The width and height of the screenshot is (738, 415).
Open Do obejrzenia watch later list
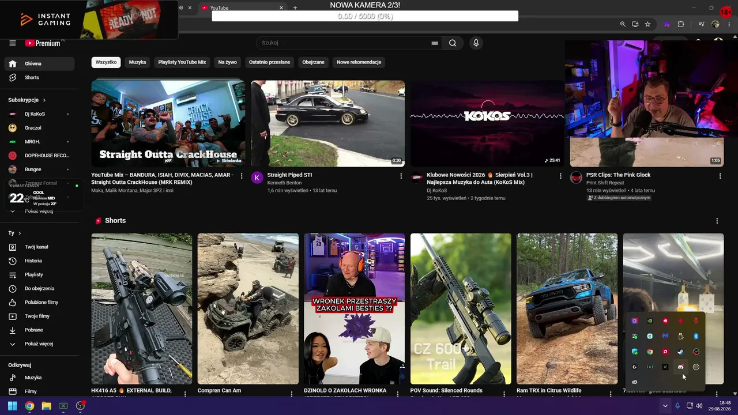[x=39, y=288]
